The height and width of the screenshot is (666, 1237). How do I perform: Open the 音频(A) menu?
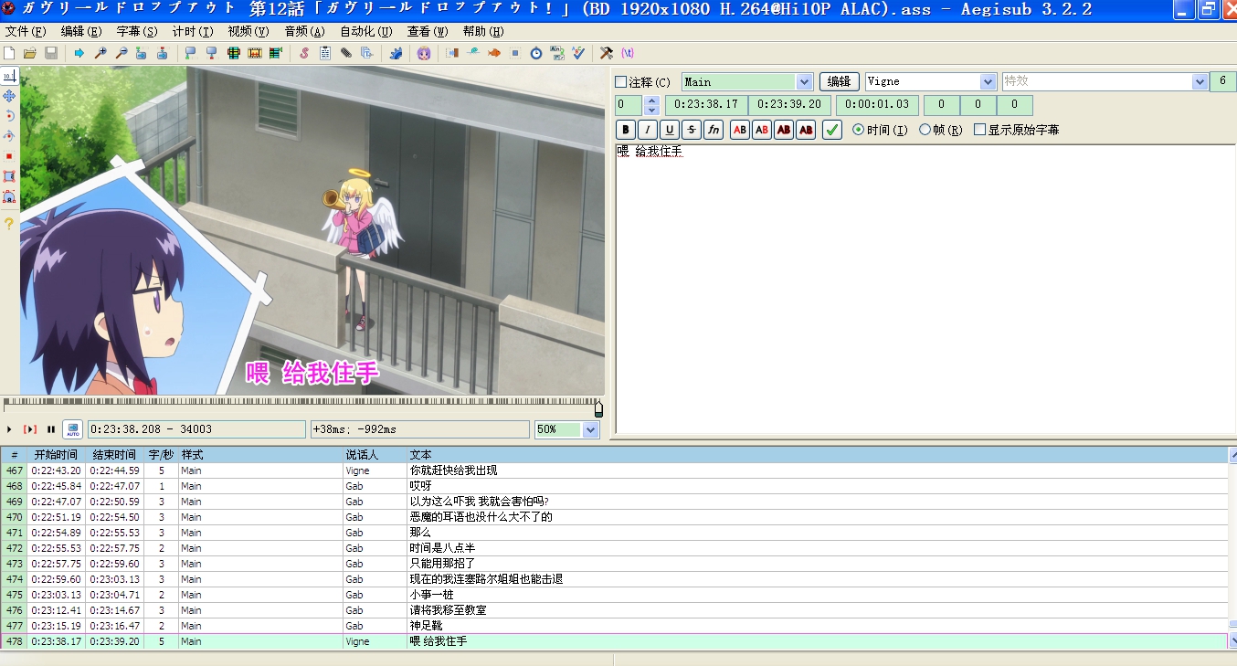304,31
